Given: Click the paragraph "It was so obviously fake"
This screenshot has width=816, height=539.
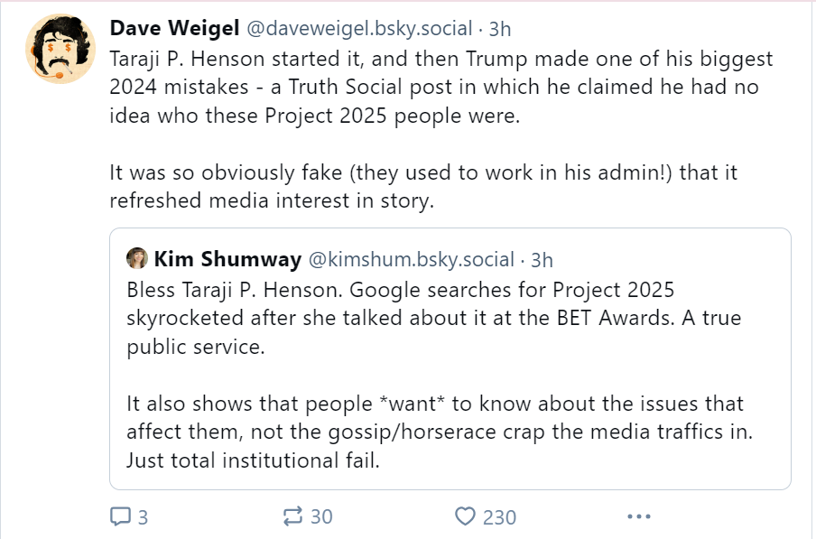Looking at the screenshot, I should point(423,186).
